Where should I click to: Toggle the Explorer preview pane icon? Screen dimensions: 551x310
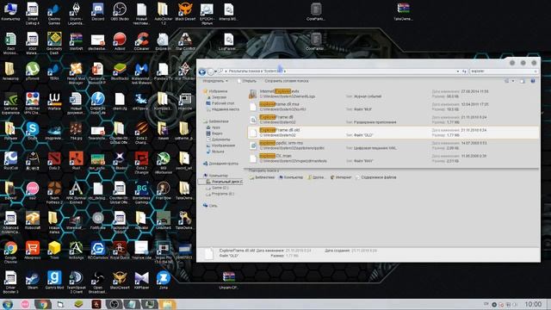click(523, 81)
